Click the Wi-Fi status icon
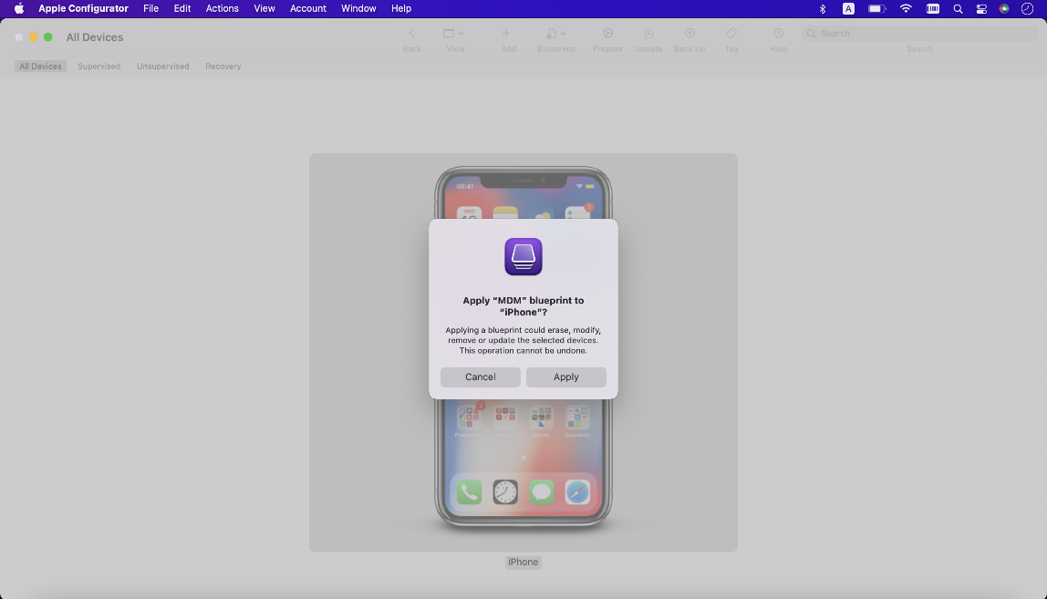The image size is (1047, 599). click(906, 9)
